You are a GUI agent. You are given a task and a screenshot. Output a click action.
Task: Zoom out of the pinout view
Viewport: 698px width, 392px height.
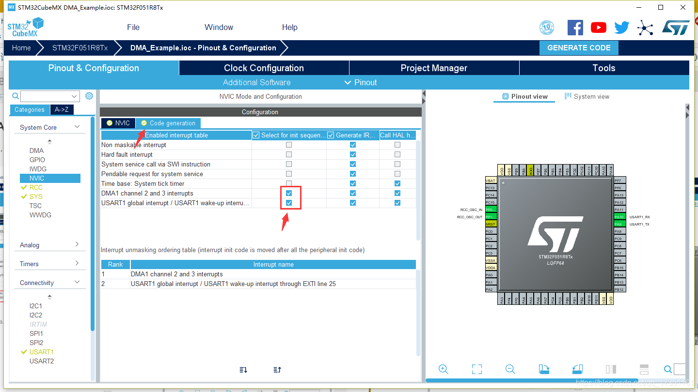point(510,369)
